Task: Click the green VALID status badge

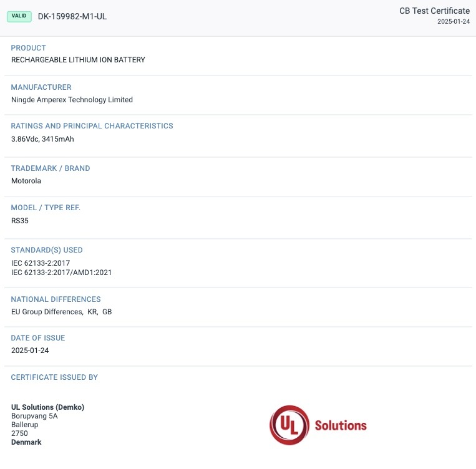Action: [19, 16]
